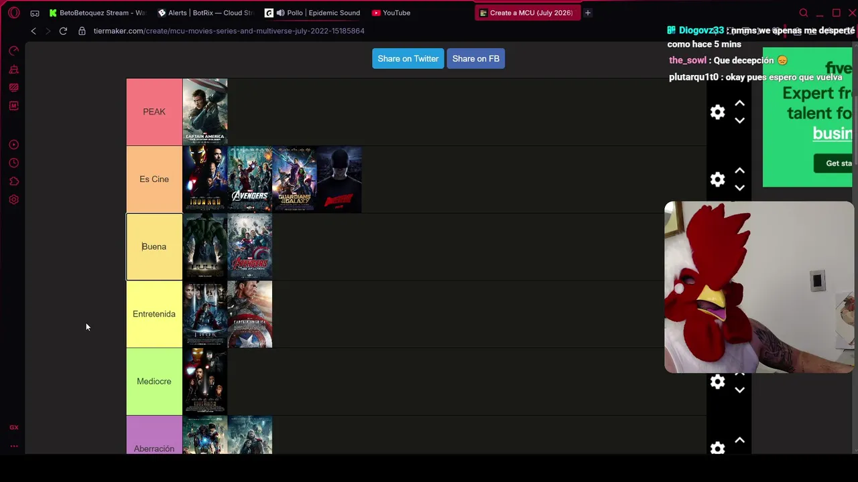This screenshot has height=482, width=858.
Task: Select the Iron Man poster in Es Cine
Action: point(205,179)
